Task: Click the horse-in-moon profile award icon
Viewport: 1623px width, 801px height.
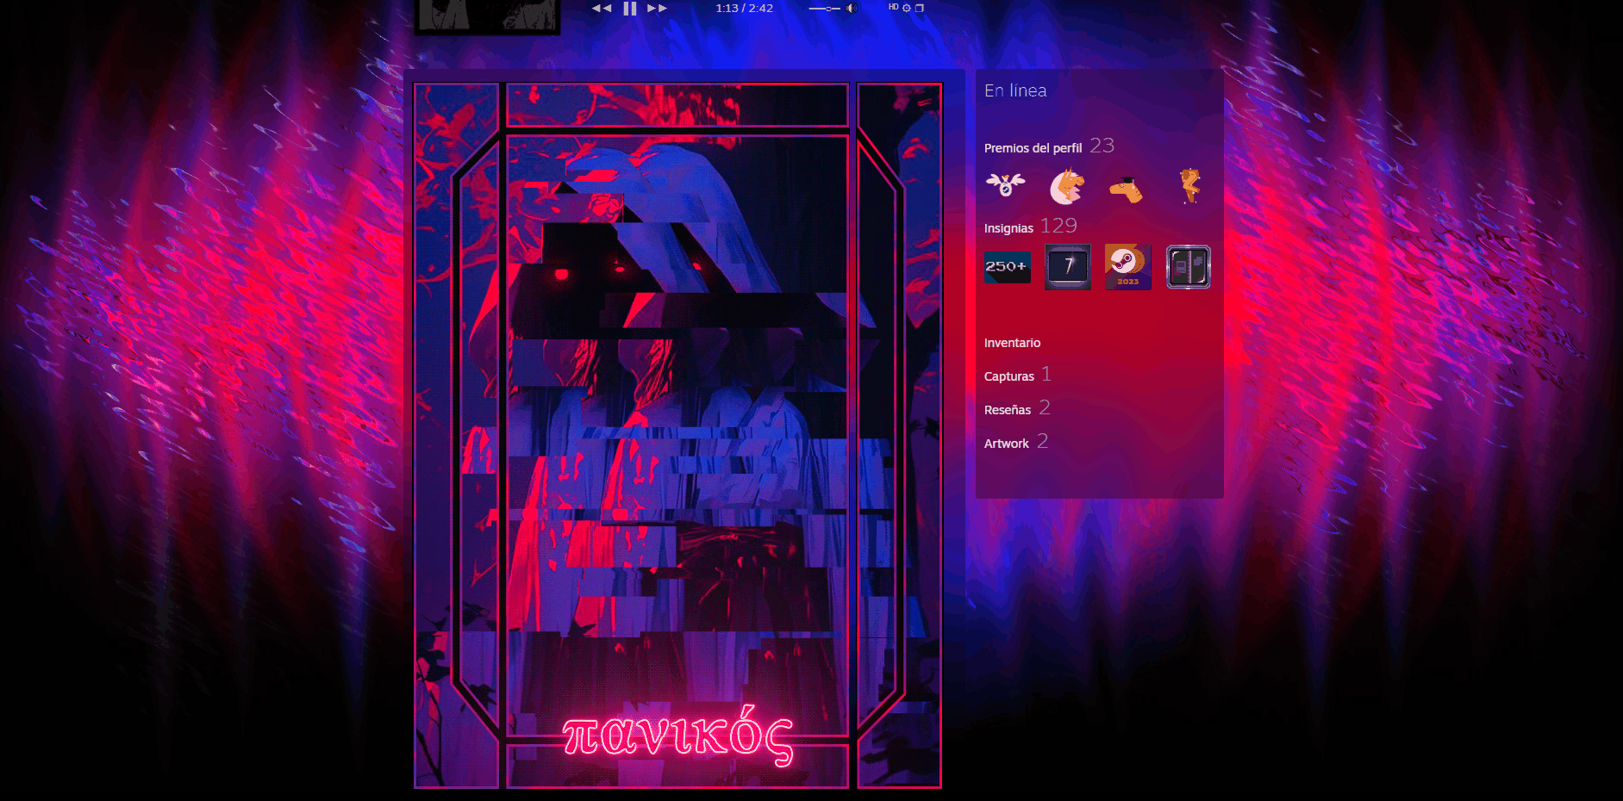Action: coord(1067,186)
